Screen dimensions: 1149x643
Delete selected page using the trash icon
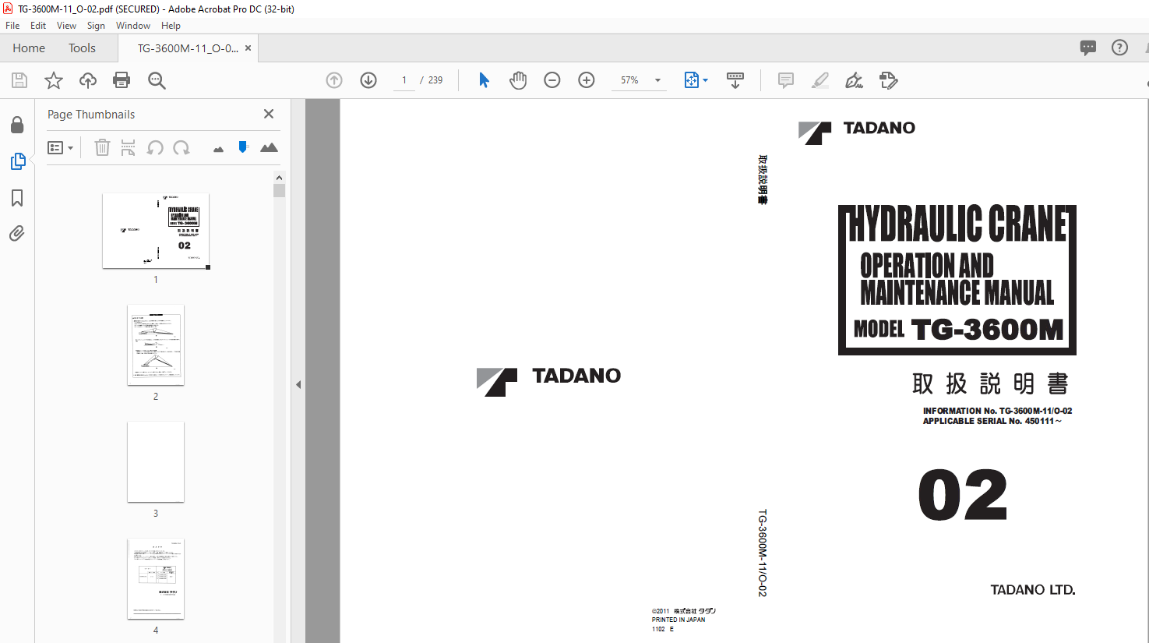[102, 147]
